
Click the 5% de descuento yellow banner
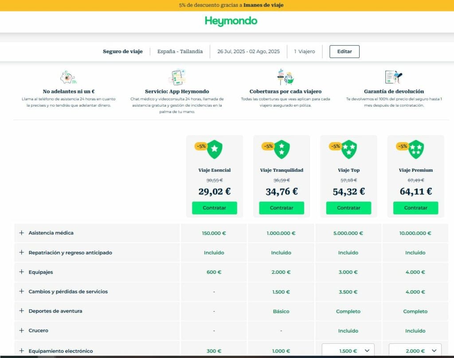(x=227, y=5)
